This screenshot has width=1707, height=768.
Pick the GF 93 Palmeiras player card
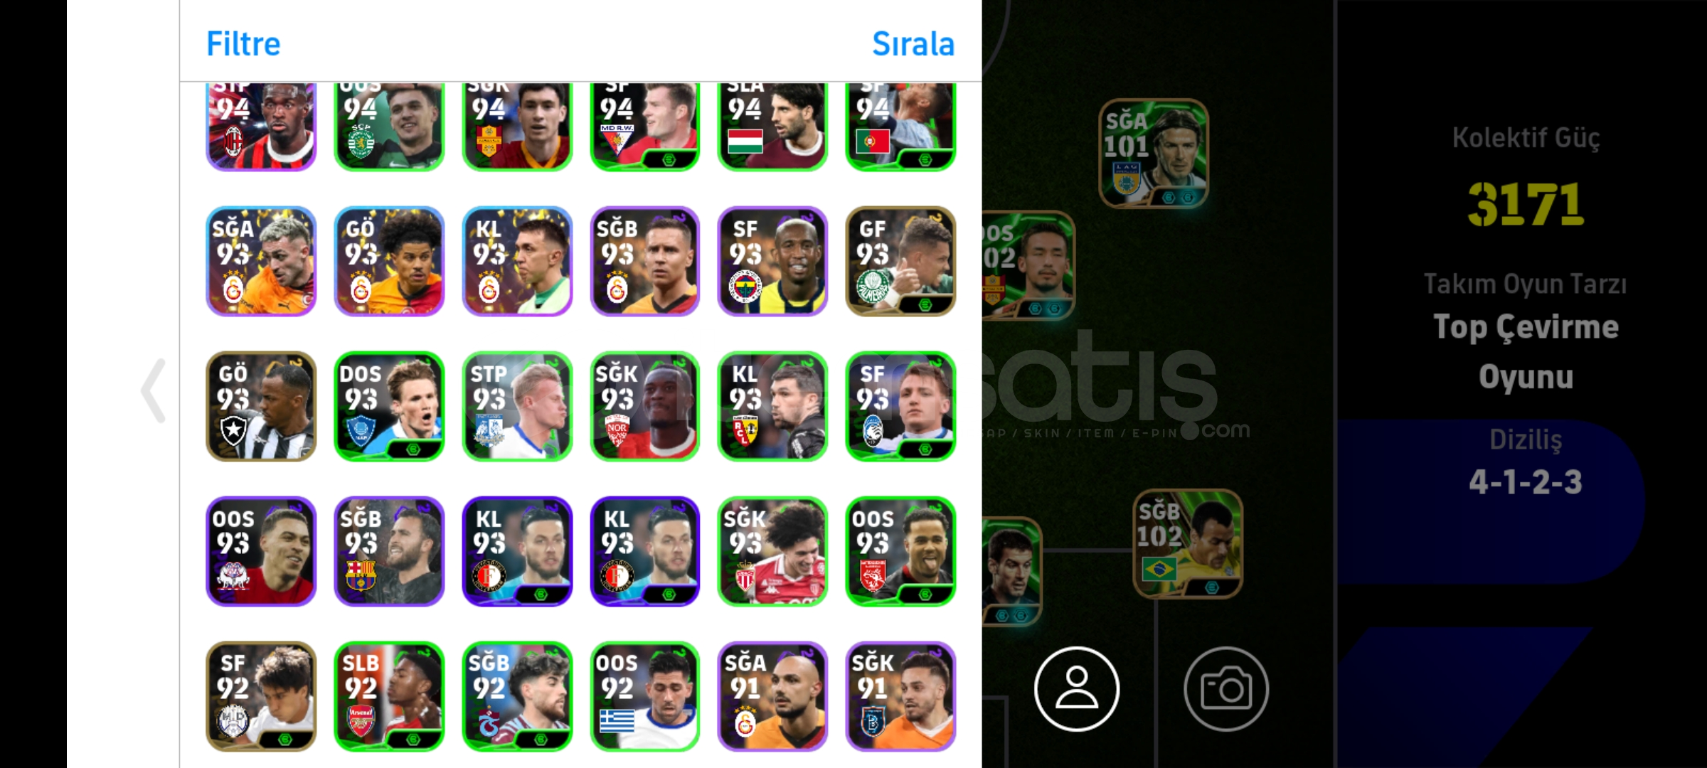[900, 261]
